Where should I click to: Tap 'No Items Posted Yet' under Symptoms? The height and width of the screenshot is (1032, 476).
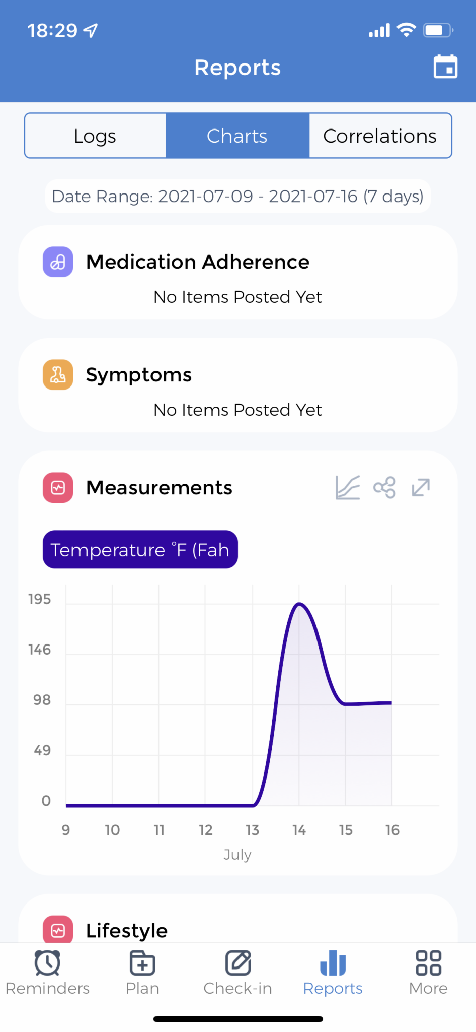pos(237,410)
